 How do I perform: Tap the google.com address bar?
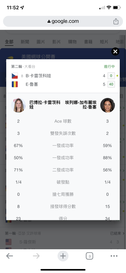coord(63,21)
